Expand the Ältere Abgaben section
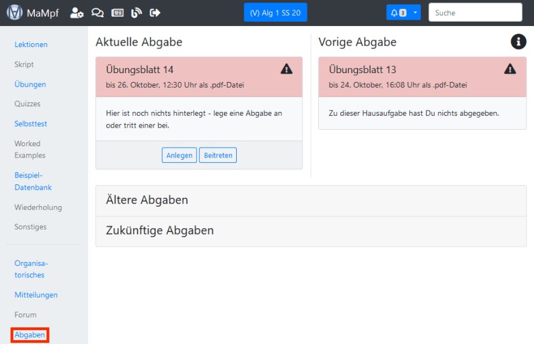The width and height of the screenshot is (534, 344). (147, 200)
